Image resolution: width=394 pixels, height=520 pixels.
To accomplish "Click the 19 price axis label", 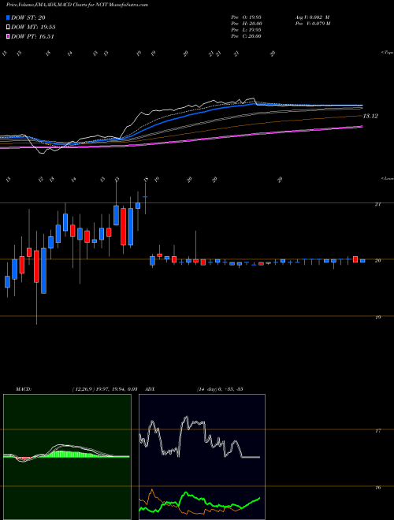I will [377, 318].
